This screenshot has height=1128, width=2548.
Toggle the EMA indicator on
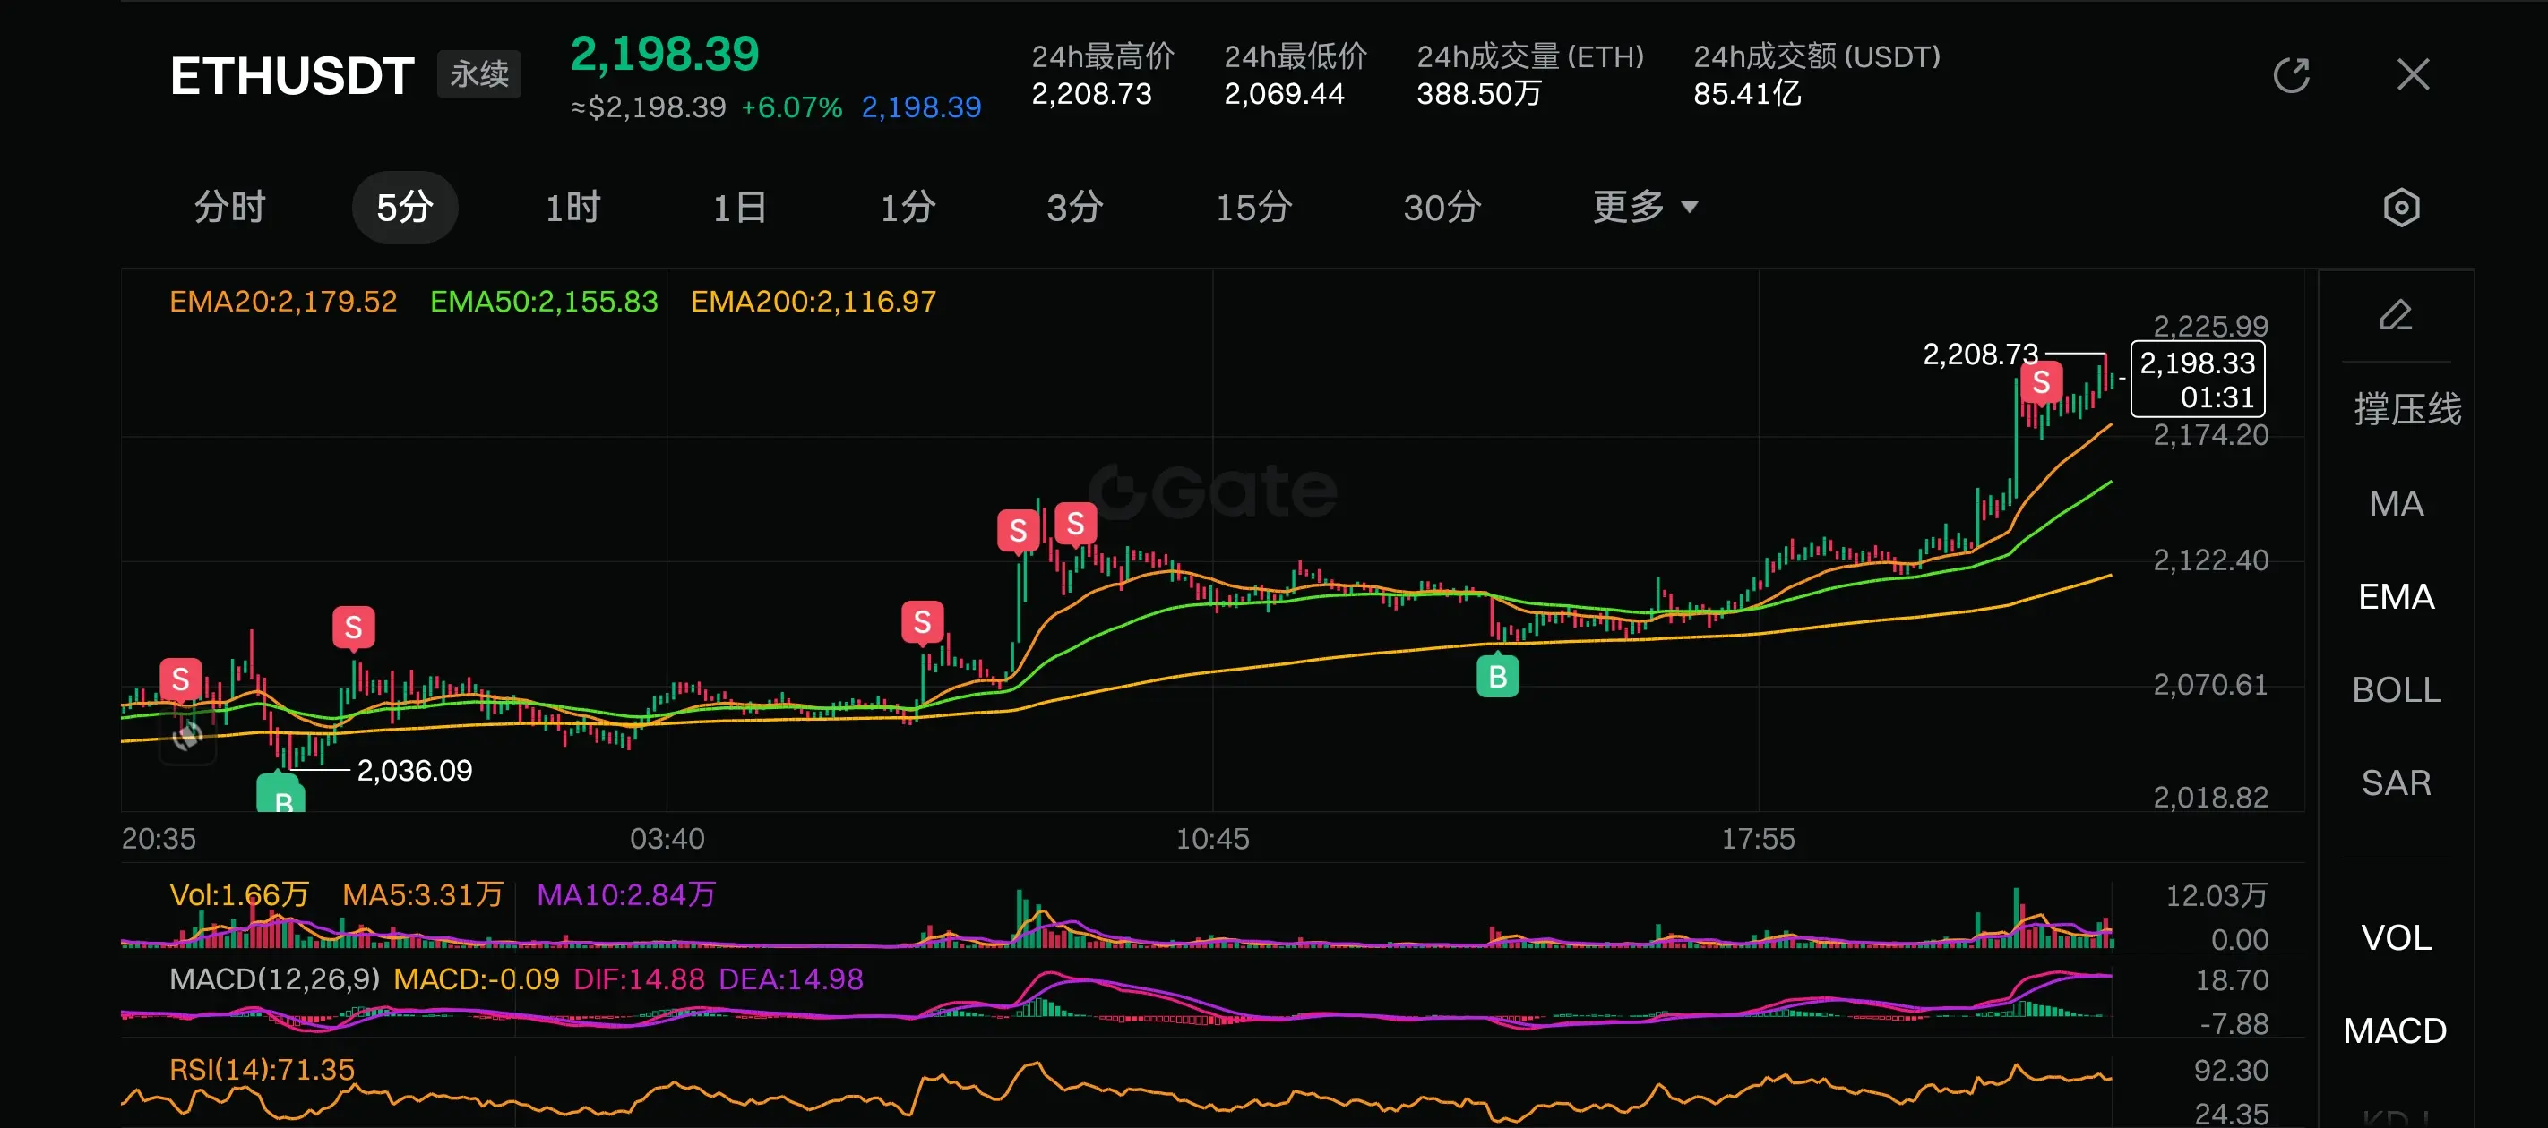tap(2396, 597)
